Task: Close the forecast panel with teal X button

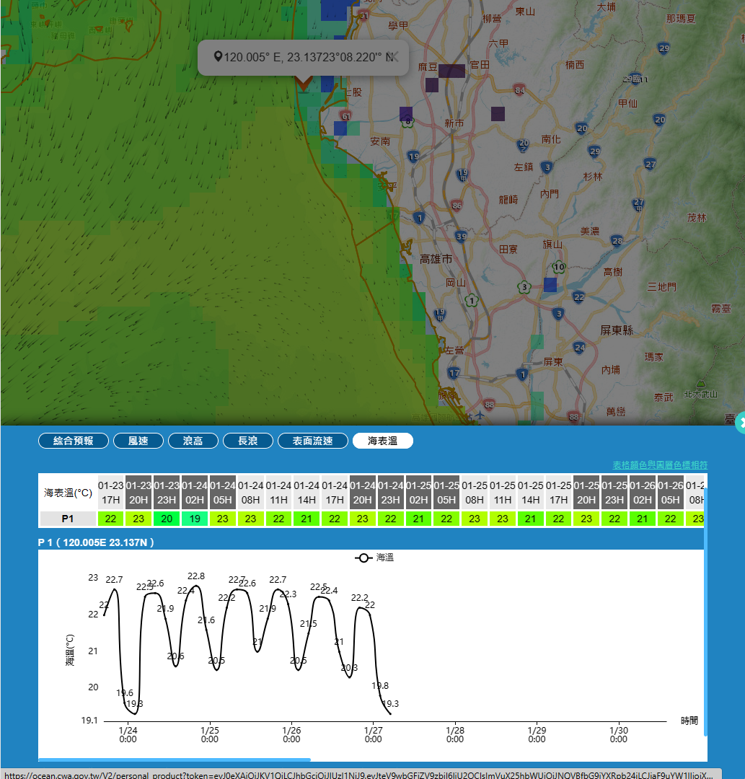Action: tap(741, 424)
